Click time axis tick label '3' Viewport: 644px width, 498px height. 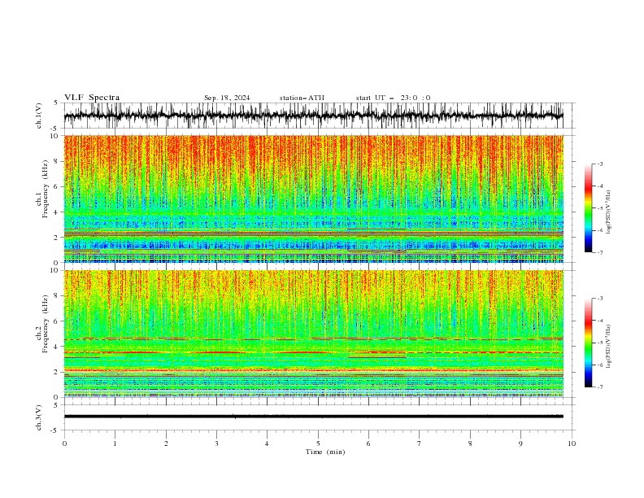coord(216,443)
